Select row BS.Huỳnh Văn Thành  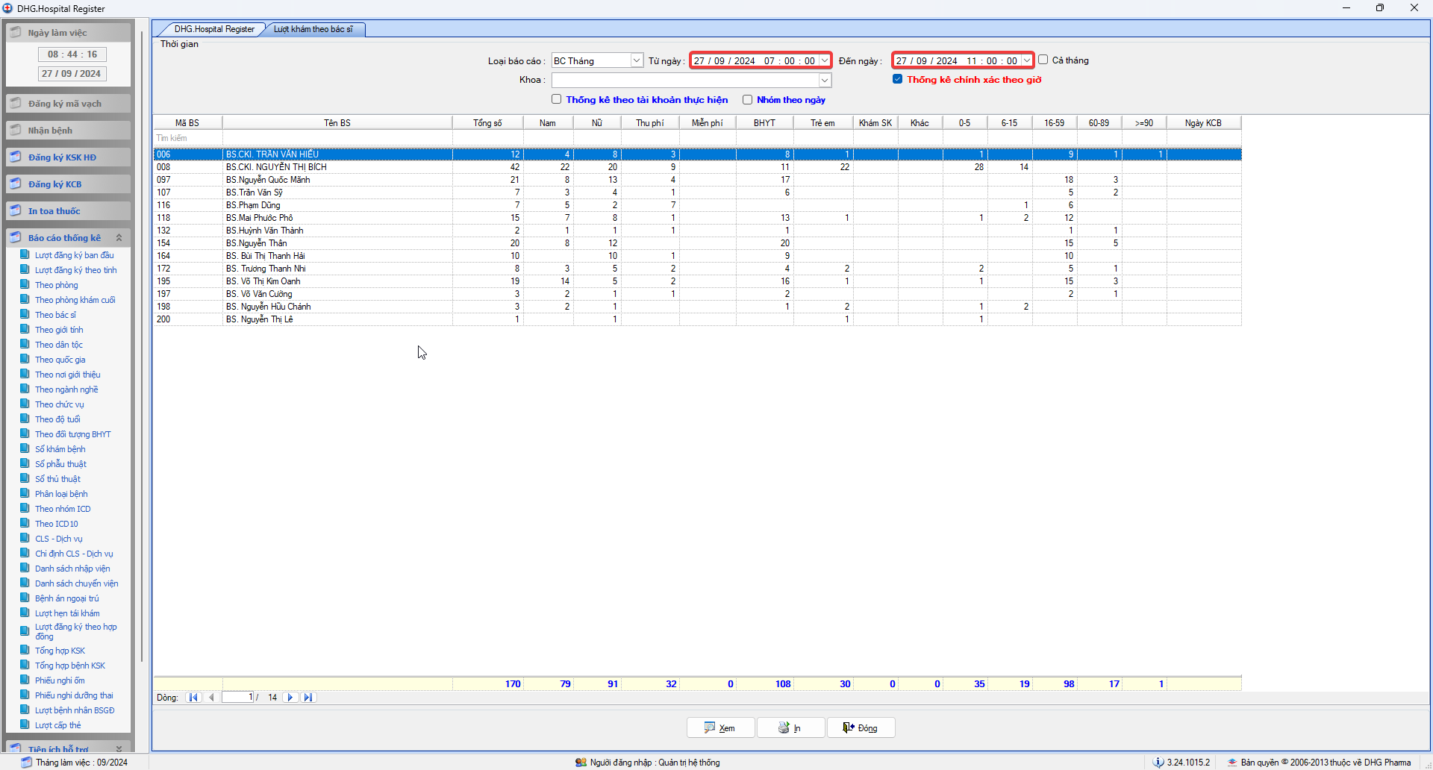[697, 231]
